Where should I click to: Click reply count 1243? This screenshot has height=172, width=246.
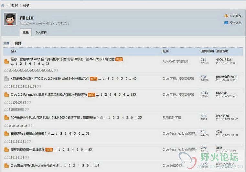coord(204,93)
